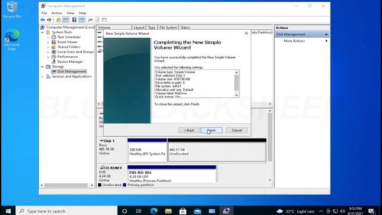
Task: Open the Windows Start menu
Action: pos(8,211)
